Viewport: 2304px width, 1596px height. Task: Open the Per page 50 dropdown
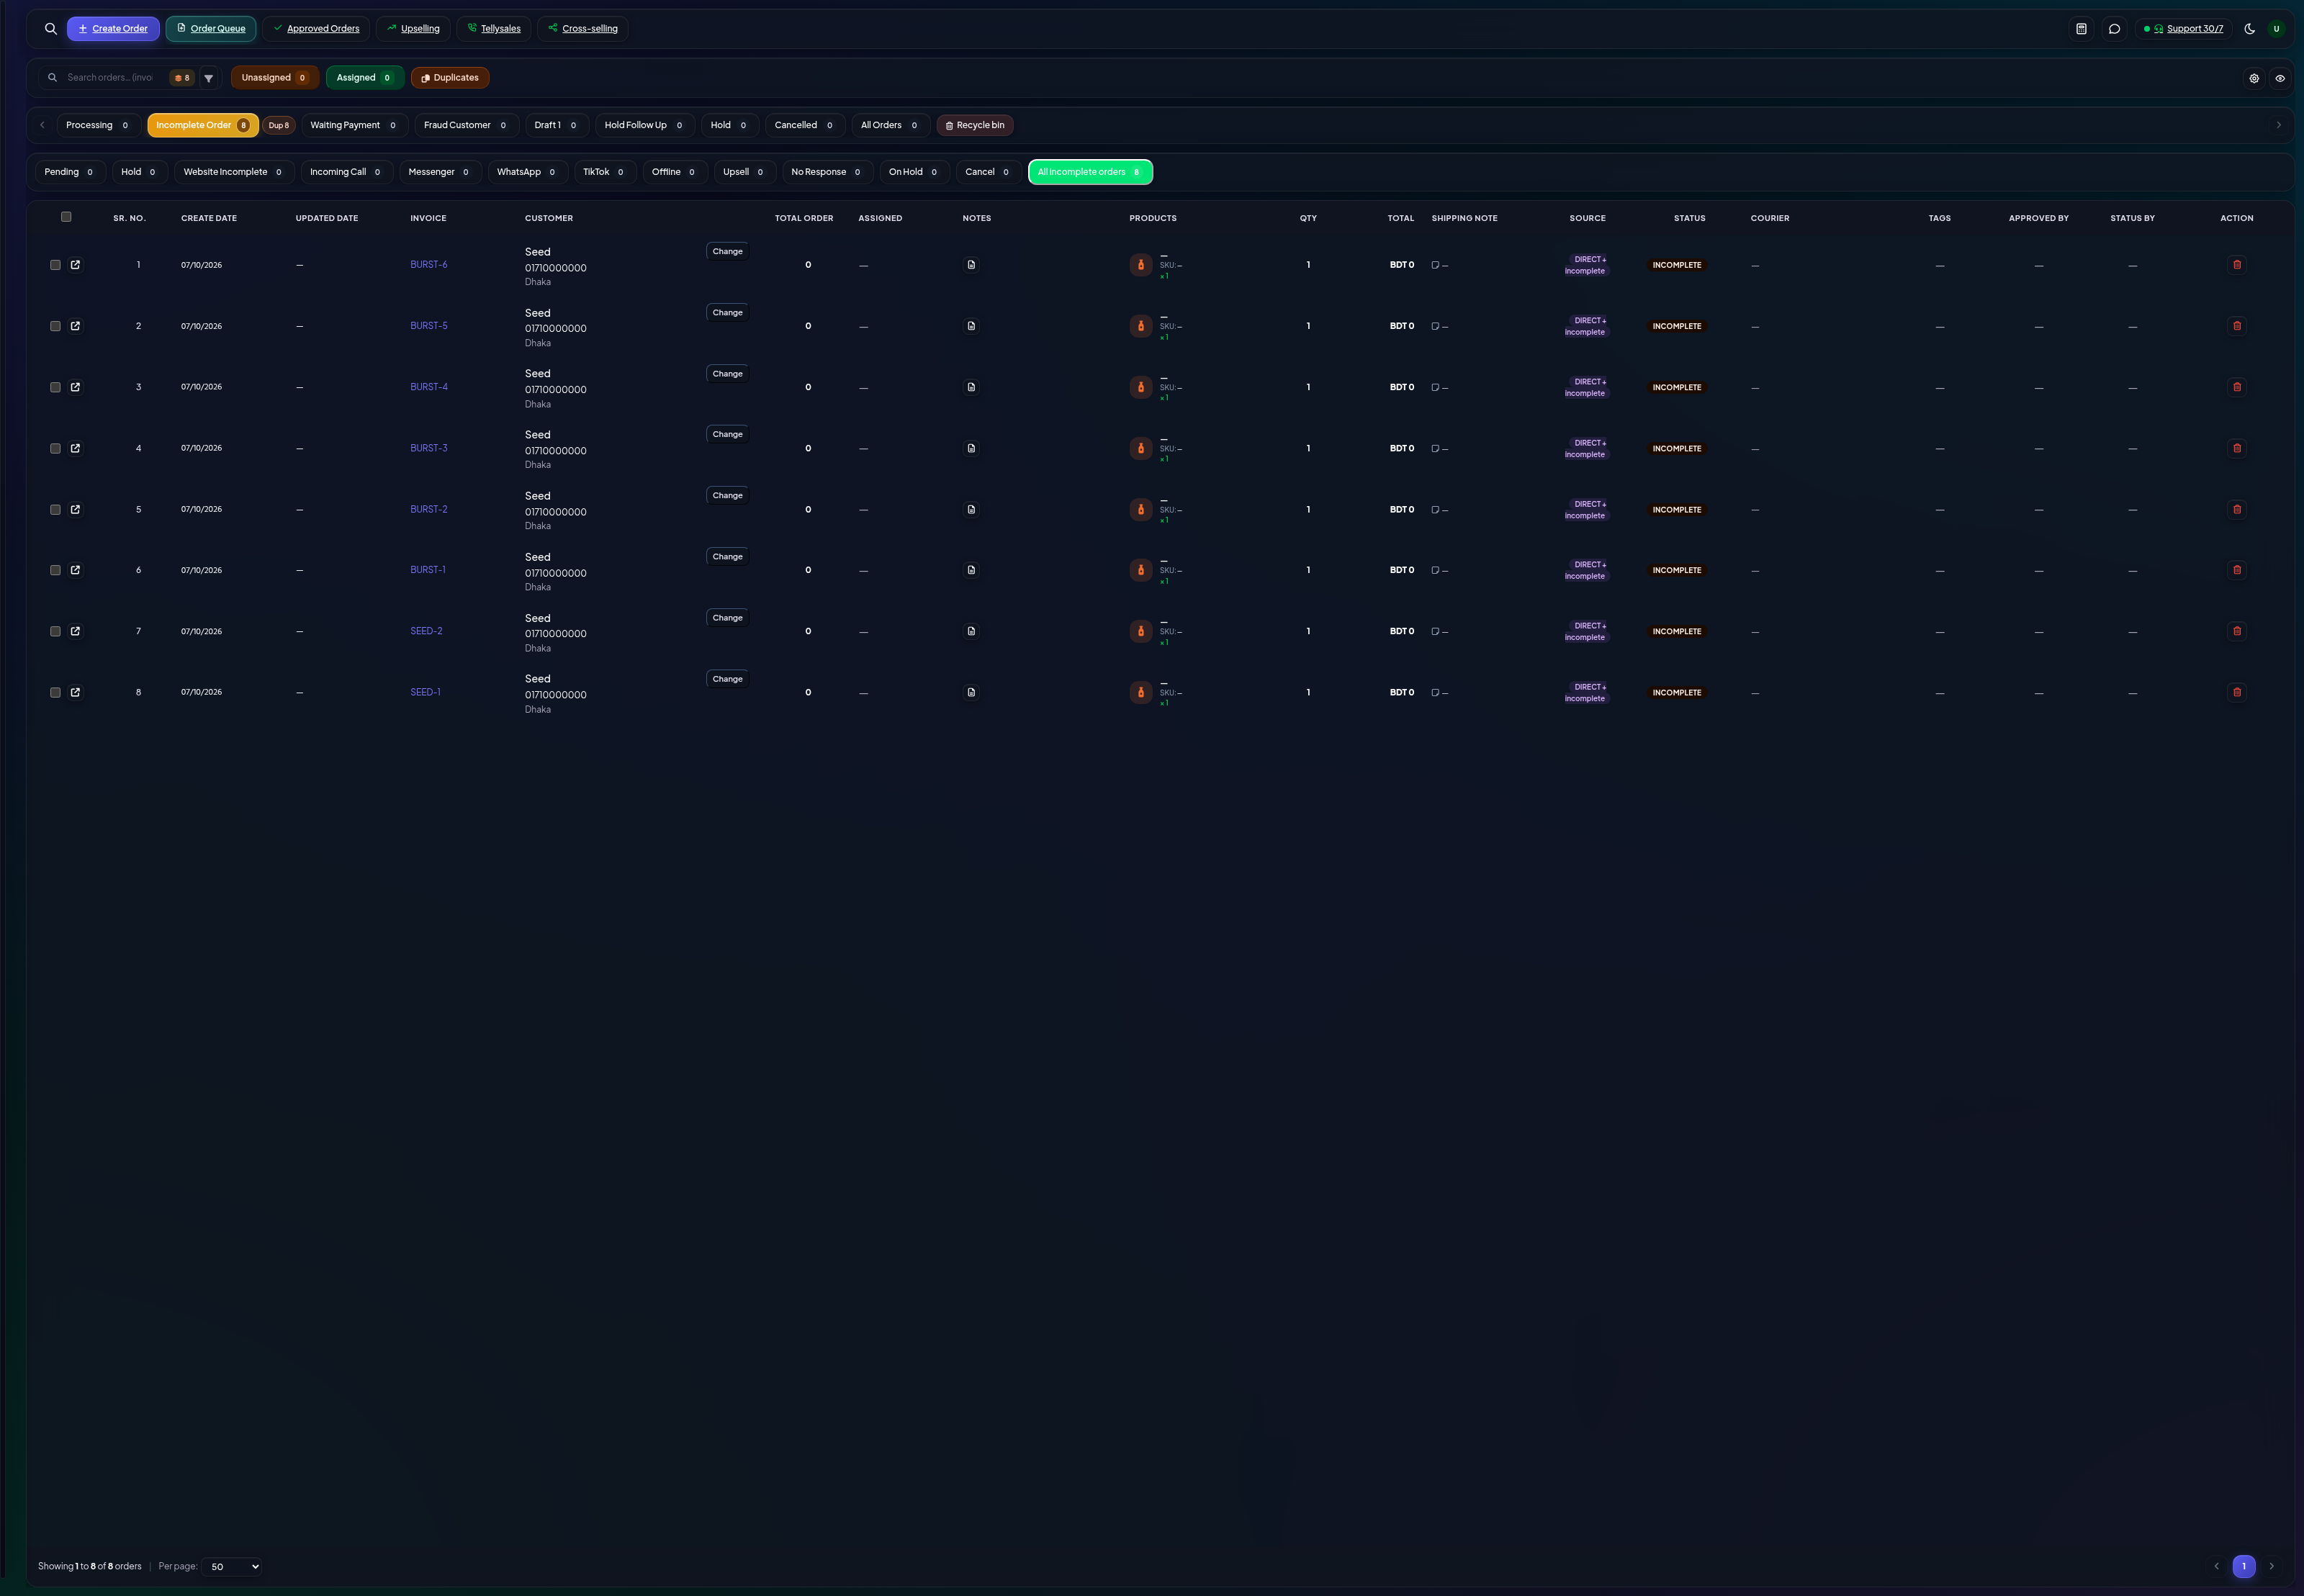point(232,1566)
